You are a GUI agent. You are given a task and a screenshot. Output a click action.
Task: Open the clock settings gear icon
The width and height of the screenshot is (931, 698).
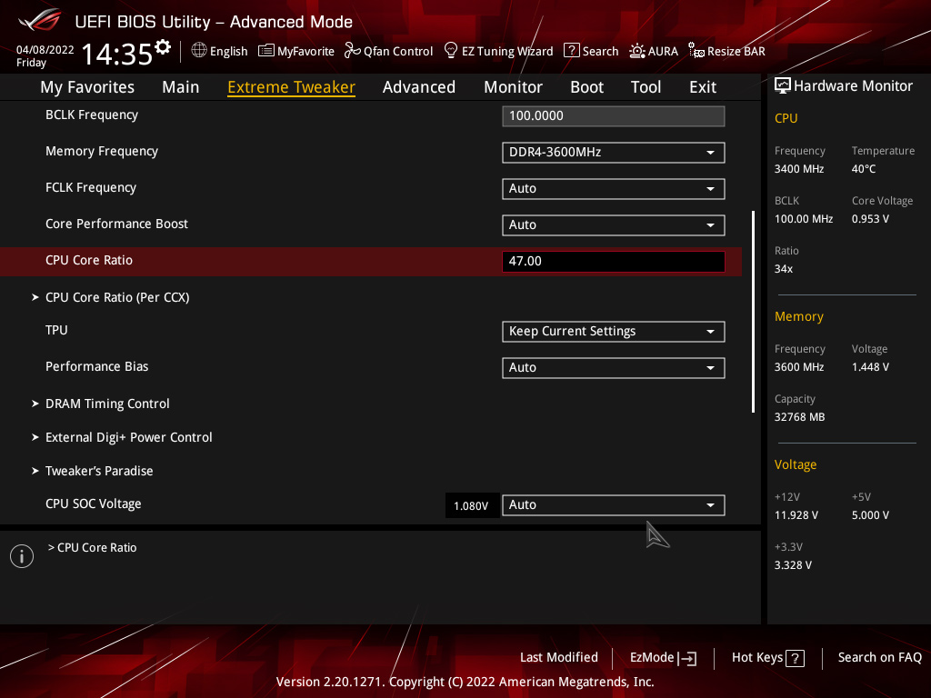click(163, 47)
